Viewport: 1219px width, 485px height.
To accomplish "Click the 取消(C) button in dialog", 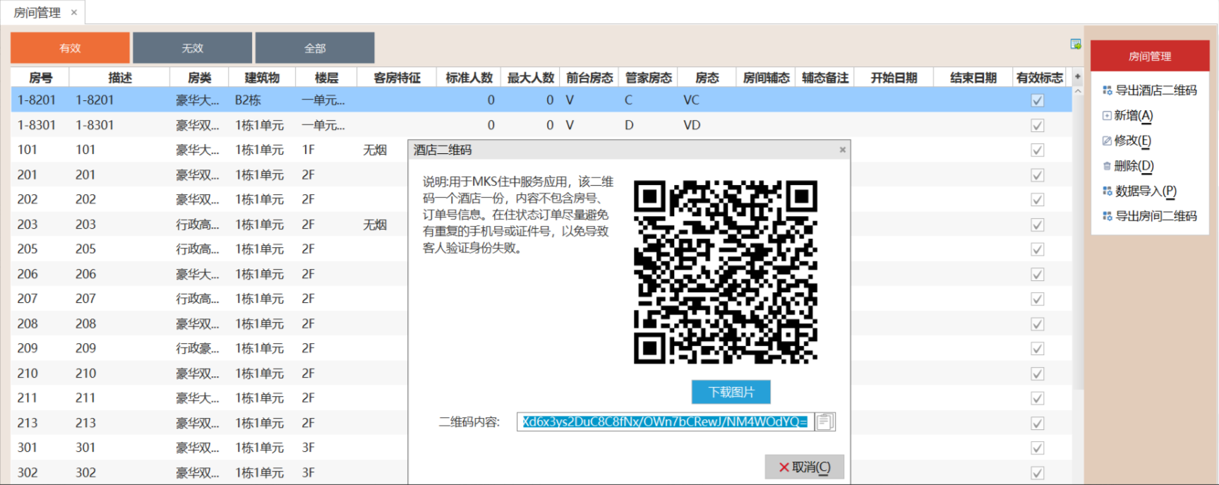I will click(804, 467).
